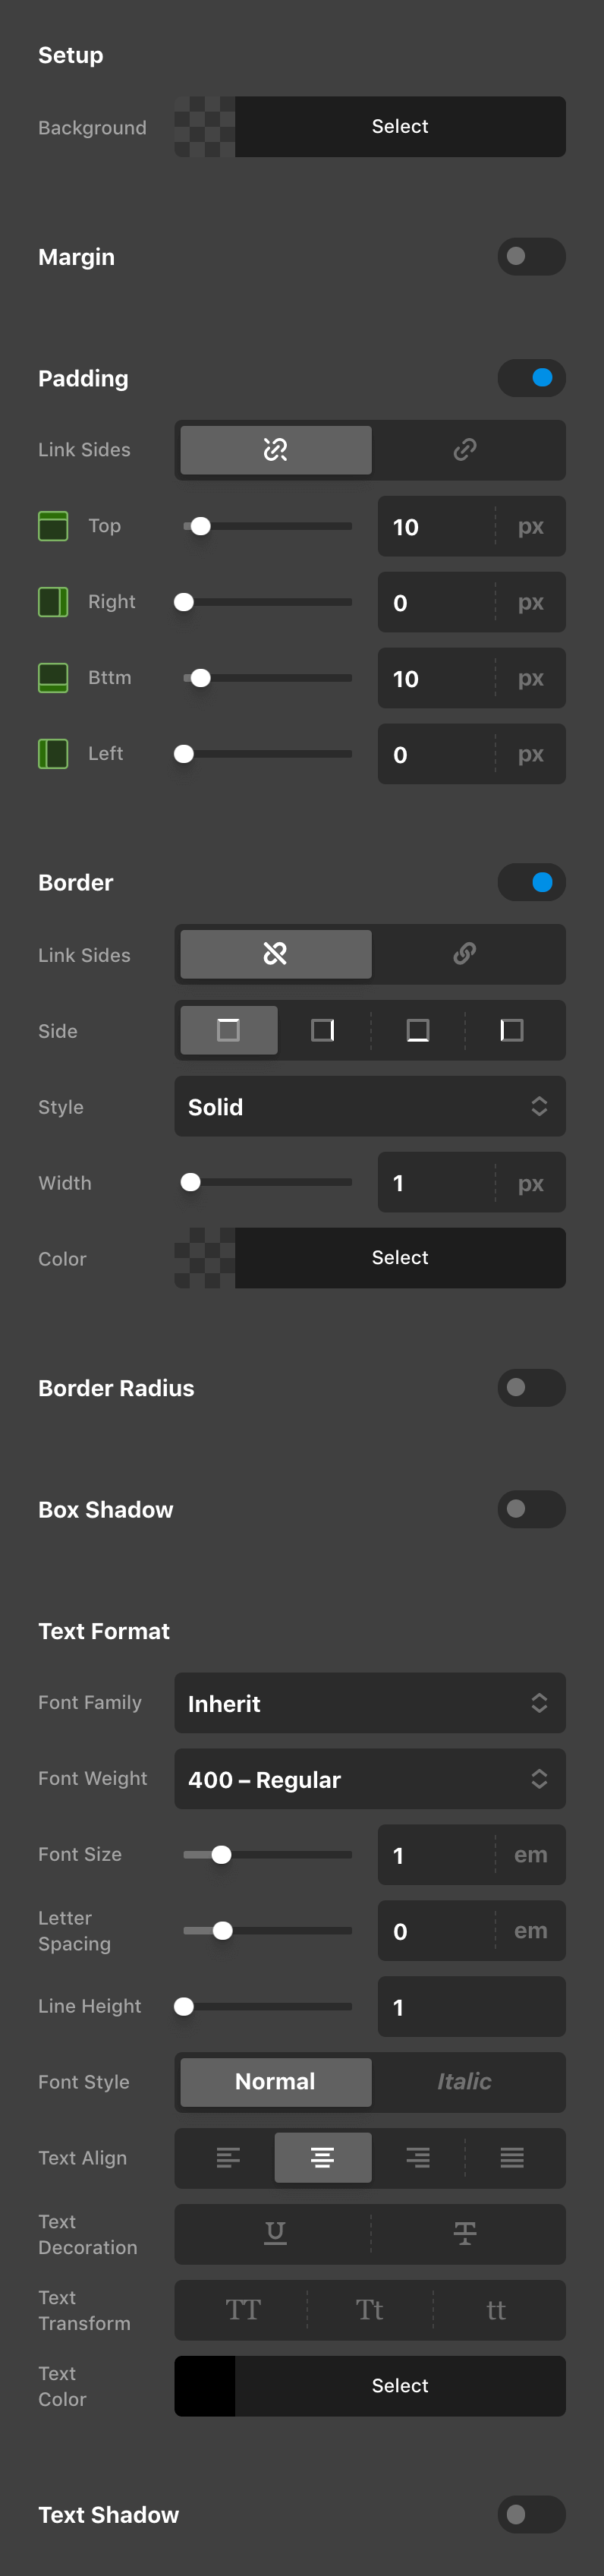Viewport: 604px width, 2576px height.
Task: Choose uppercase TT text transform
Action: [x=243, y=2309]
